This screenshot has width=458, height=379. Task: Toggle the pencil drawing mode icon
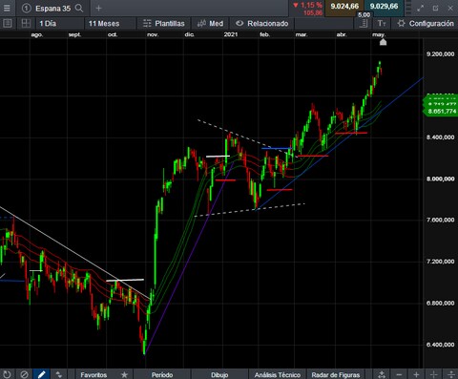click(x=41, y=374)
